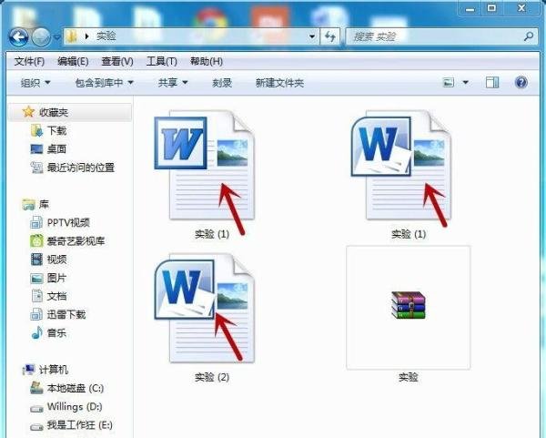Image resolution: width=546 pixels, height=438 pixels.
Task: Click the magnifier search icon
Action: [x=528, y=36]
